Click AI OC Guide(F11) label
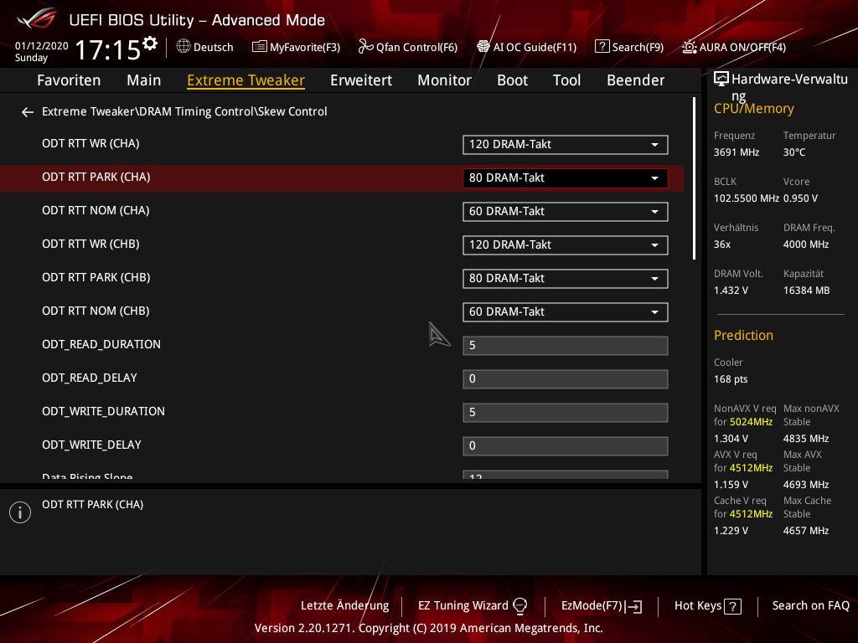Screen dimensions: 858x643 (535, 47)
